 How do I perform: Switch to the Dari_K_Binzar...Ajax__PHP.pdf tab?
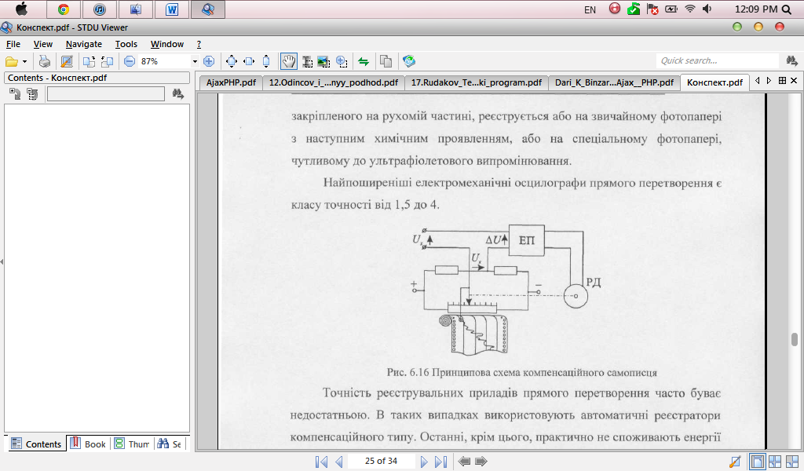614,82
